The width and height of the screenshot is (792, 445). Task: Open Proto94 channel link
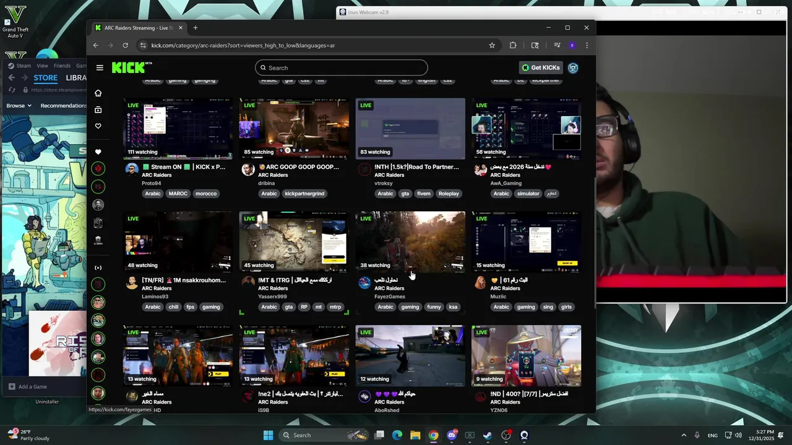pyautogui.click(x=151, y=184)
